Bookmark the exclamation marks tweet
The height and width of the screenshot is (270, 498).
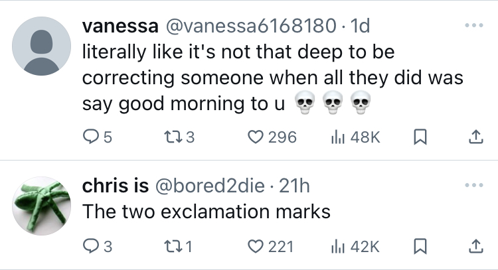point(420,246)
